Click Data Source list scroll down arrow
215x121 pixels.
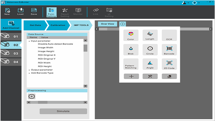(85, 86)
